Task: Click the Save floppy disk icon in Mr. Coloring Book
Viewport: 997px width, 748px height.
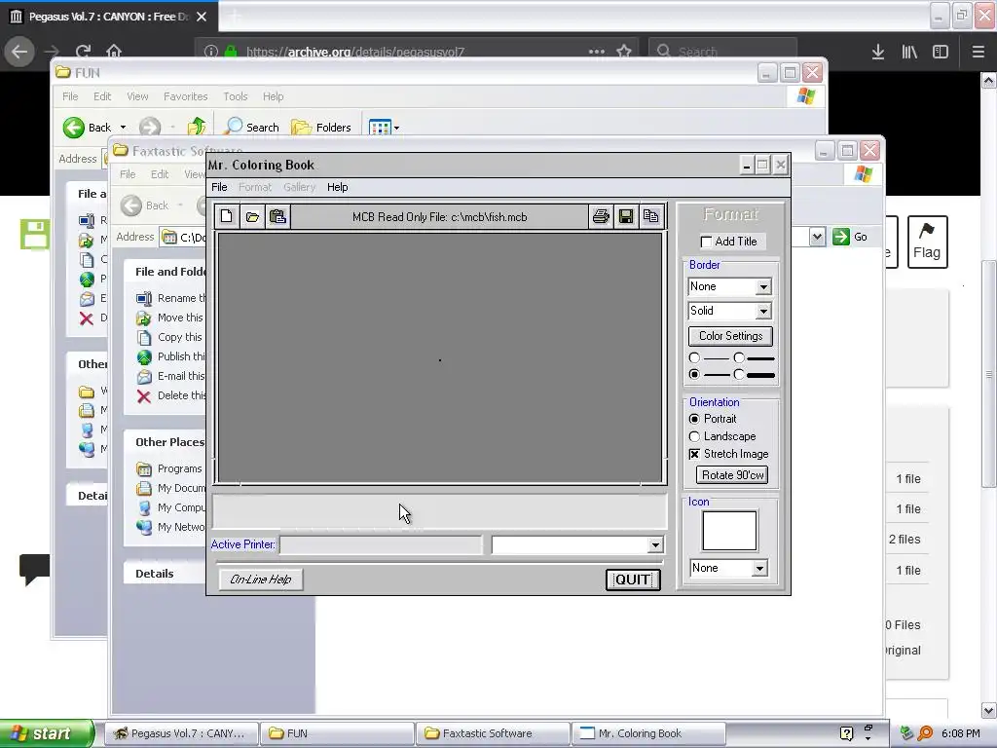Action: 626,217
